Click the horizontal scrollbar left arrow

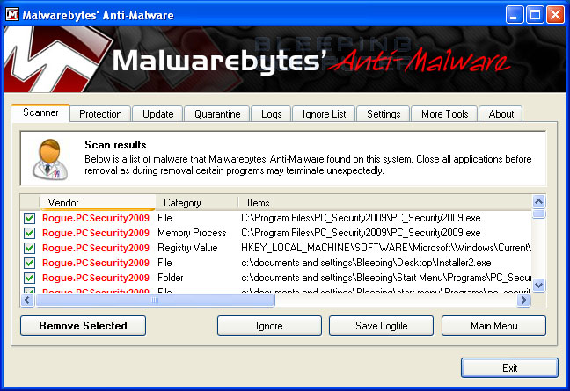[27, 300]
